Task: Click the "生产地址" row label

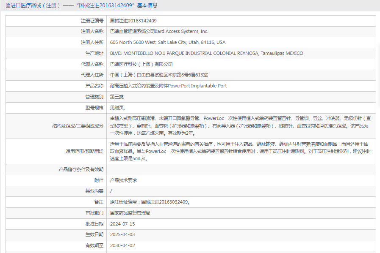Action: point(94,53)
